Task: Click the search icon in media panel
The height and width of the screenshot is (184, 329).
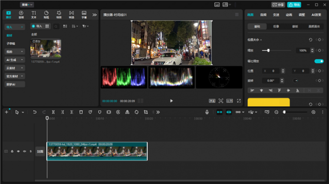Action: [x=56, y=27]
